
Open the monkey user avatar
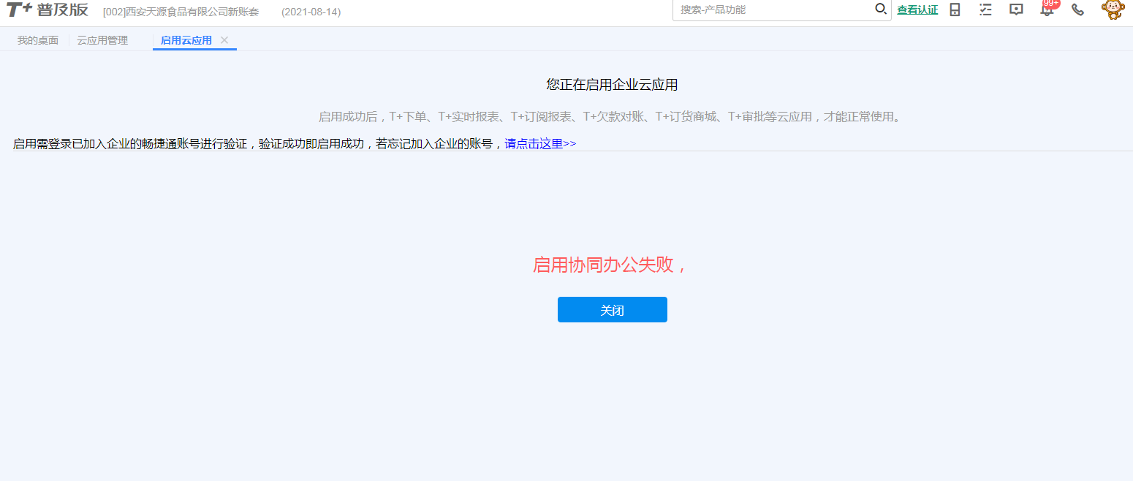1113,10
